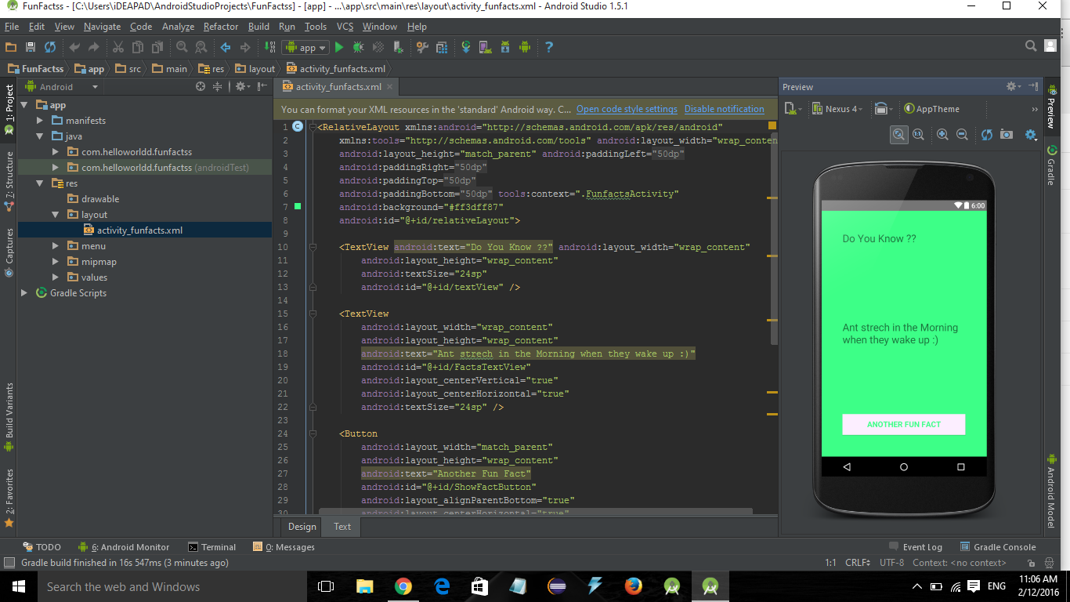Open the TODO tool window

(42, 547)
